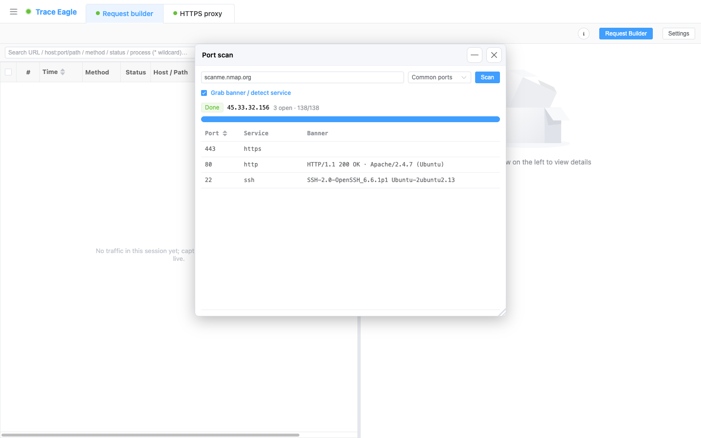Screen dimensions: 701x438
Task: Click the Grab banner / detect service label
Action: click(251, 93)
